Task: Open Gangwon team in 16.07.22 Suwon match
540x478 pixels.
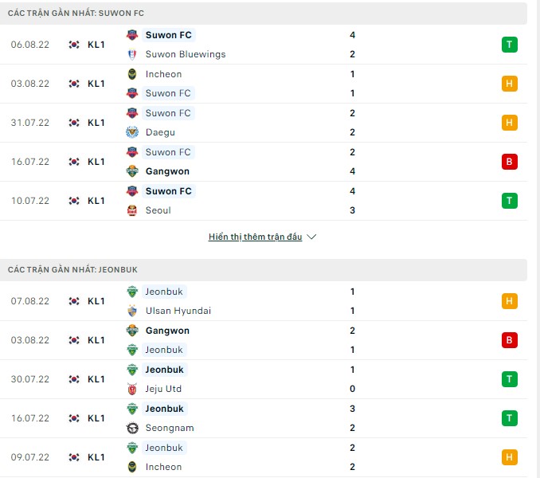Action: [167, 171]
